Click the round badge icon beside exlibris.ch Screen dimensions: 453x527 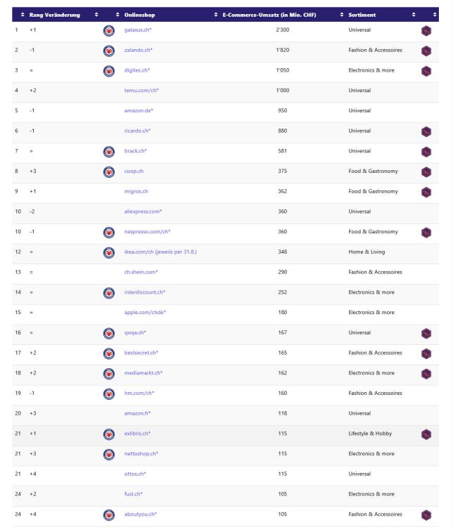click(109, 434)
